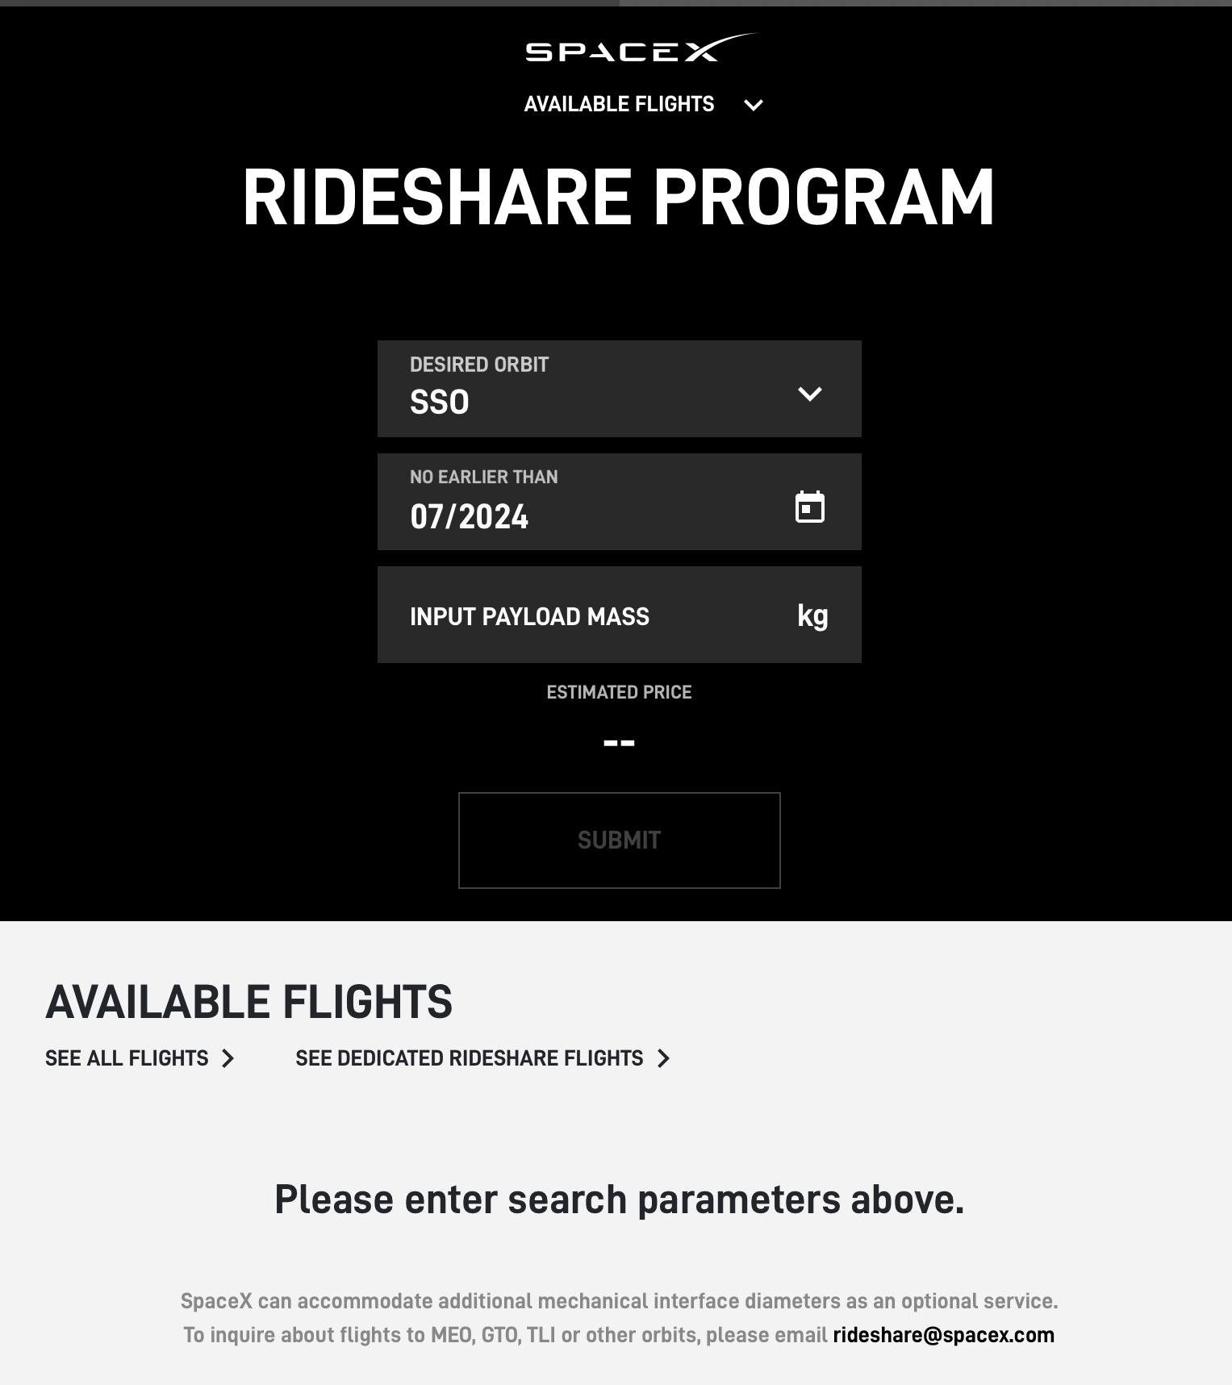This screenshot has width=1232, height=1385.
Task: Click the Rideshare Program heading
Action: pos(618,198)
